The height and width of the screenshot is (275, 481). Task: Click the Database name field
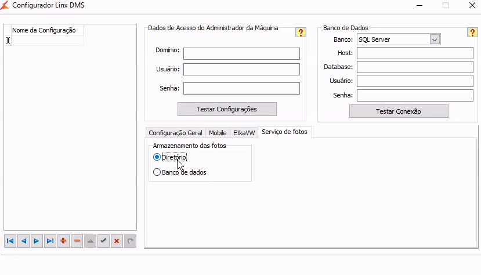click(415, 67)
